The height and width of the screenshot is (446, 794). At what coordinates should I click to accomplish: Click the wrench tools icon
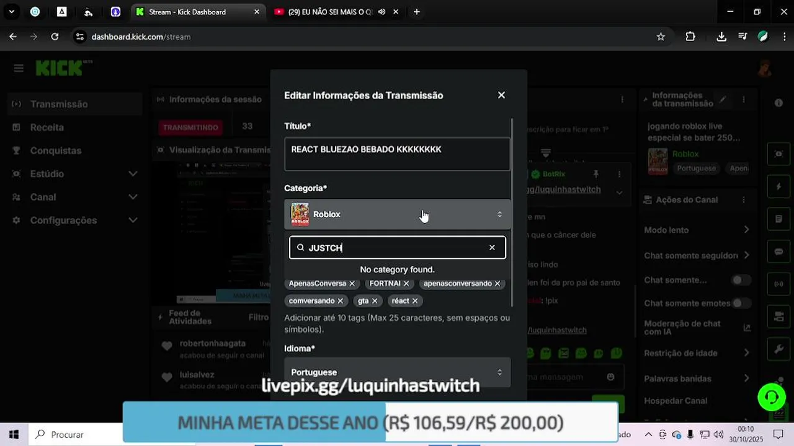(778, 349)
